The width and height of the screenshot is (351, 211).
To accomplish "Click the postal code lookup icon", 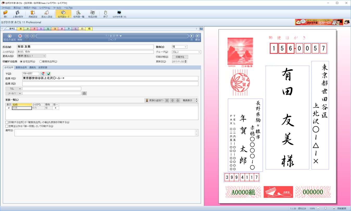I will (x=42, y=74).
